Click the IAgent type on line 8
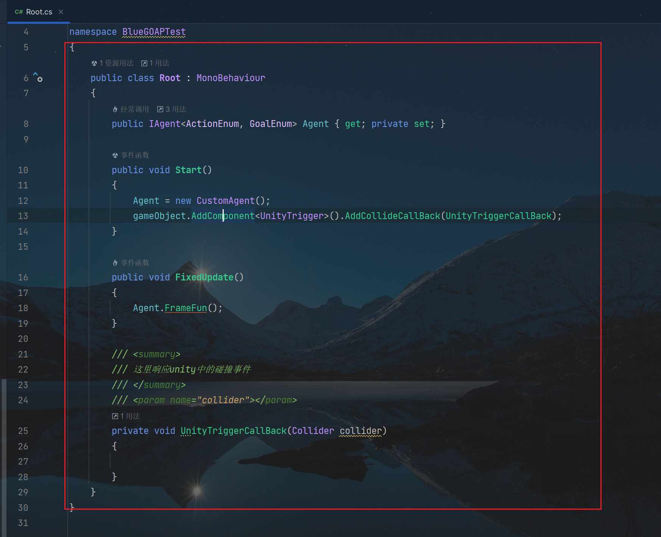This screenshot has width=661, height=537. click(165, 124)
